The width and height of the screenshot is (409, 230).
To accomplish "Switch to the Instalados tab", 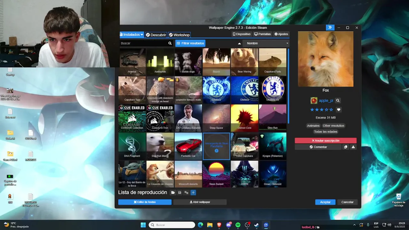I will coord(131,34).
